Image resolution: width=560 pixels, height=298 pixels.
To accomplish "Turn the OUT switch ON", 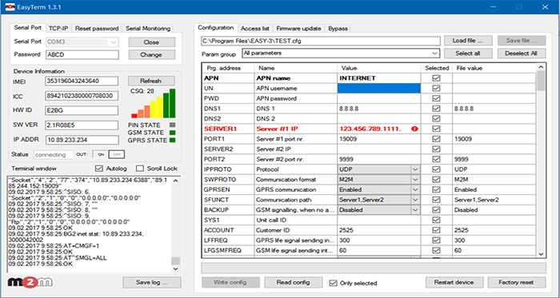I will [101, 155].
